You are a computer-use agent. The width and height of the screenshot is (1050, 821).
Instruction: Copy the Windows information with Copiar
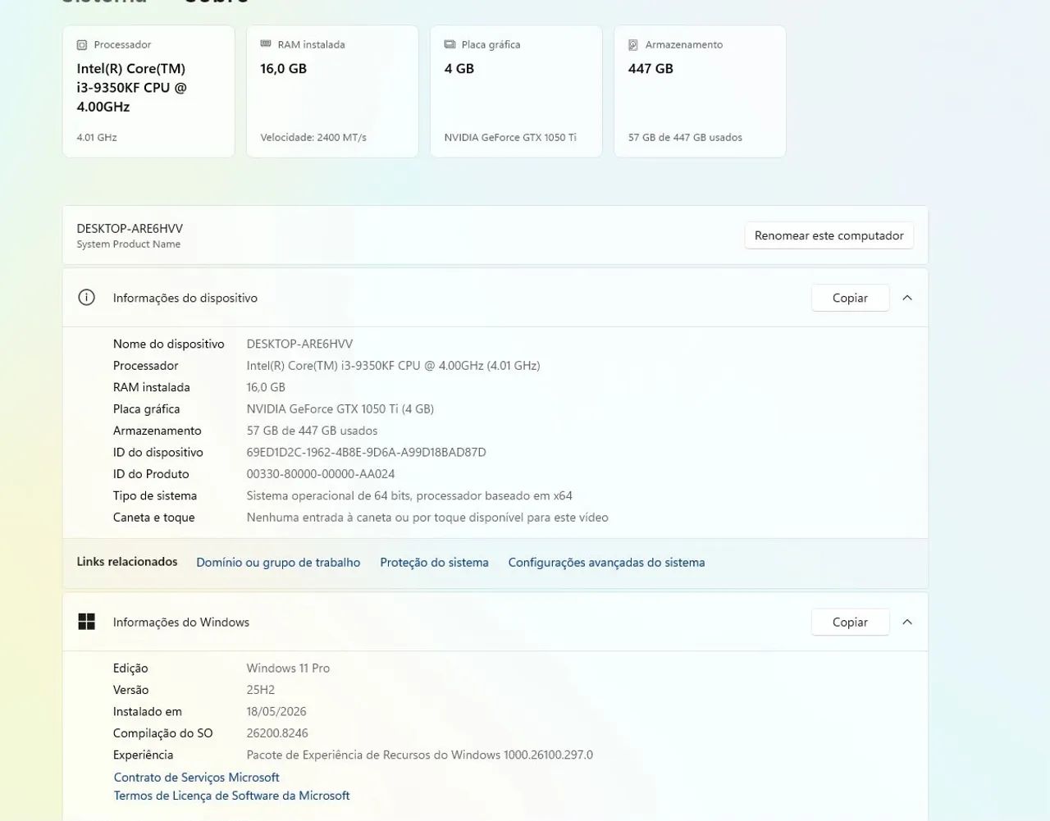tap(850, 622)
